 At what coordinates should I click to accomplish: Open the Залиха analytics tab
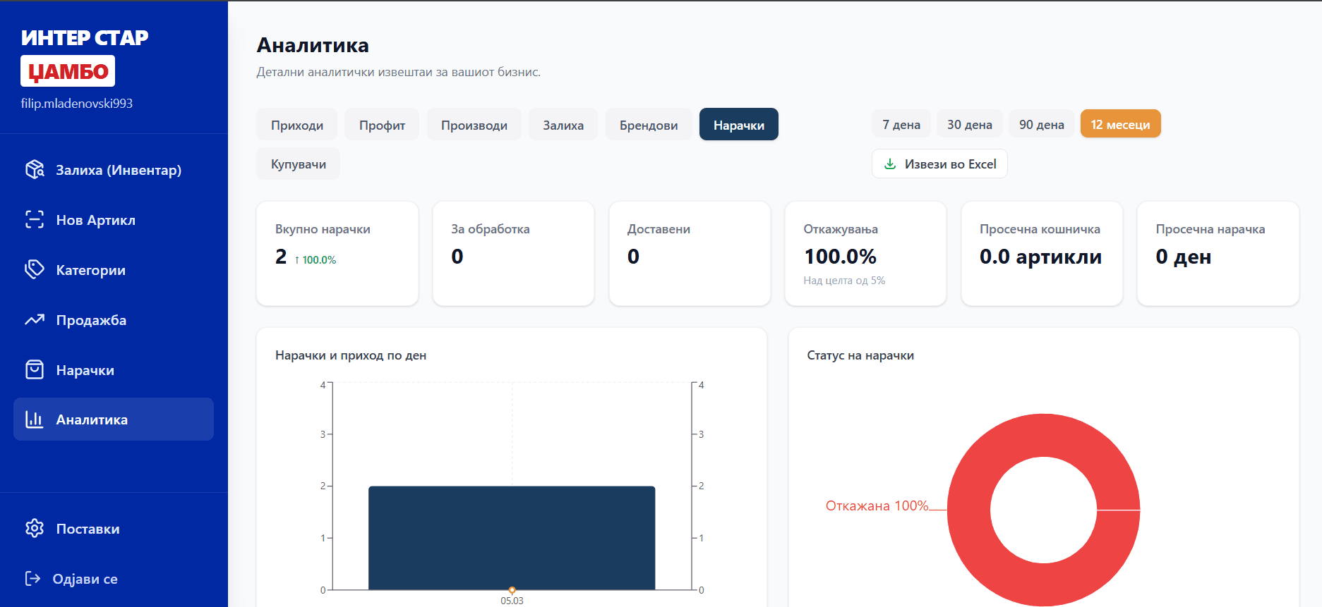pyautogui.click(x=563, y=125)
